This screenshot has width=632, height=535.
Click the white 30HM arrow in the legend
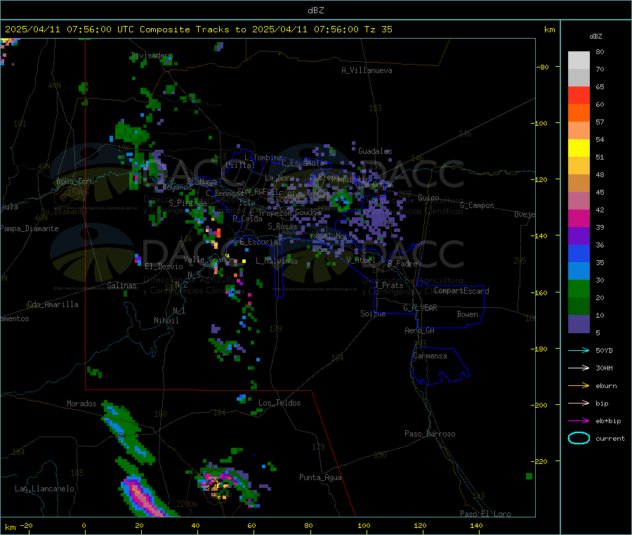tap(579, 368)
